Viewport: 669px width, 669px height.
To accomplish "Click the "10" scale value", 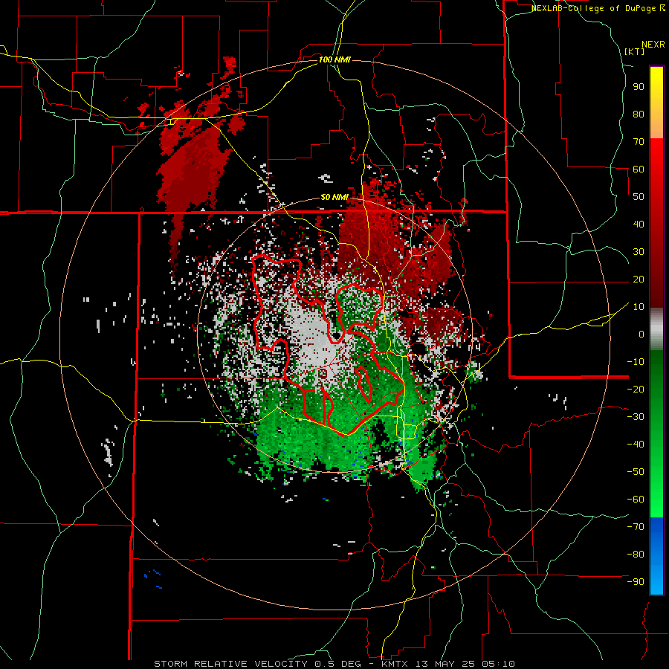I will point(639,307).
